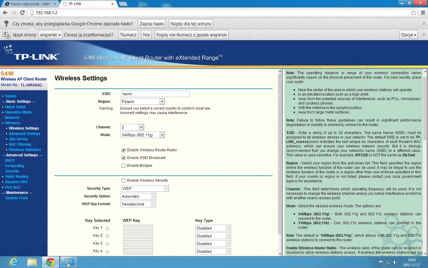Click the volume speaker tray icon
This screenshot has width=428, height=268.
395,262
